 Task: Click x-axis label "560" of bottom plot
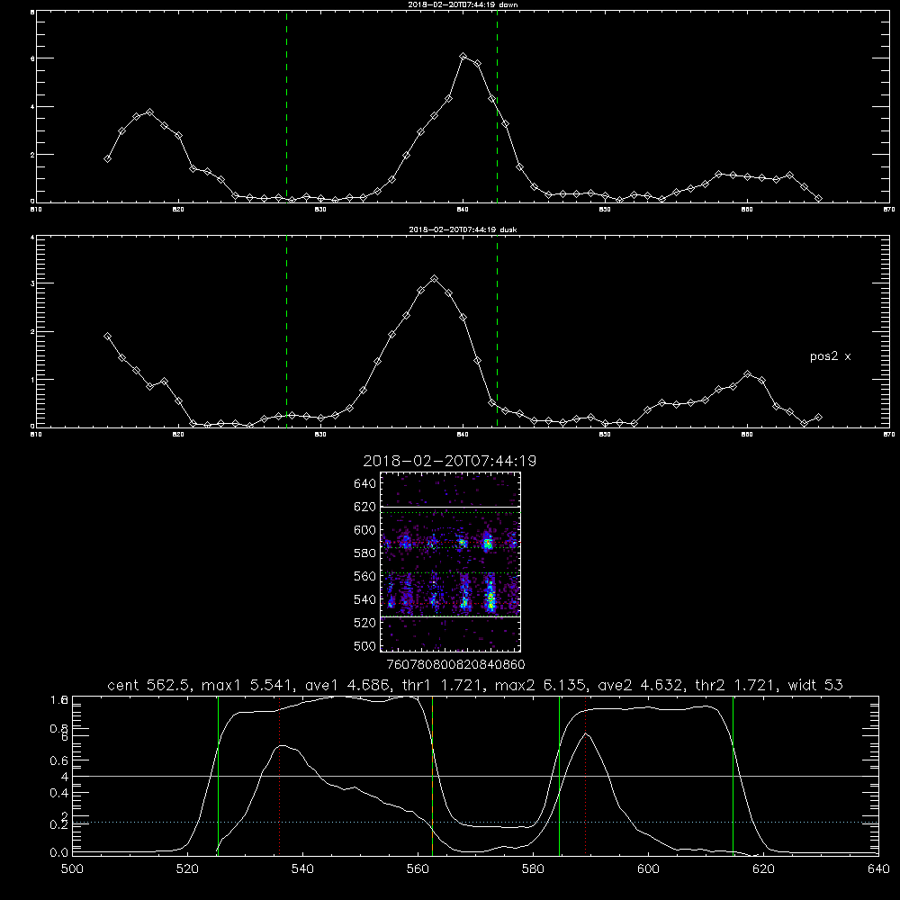(x=418, y=869)
